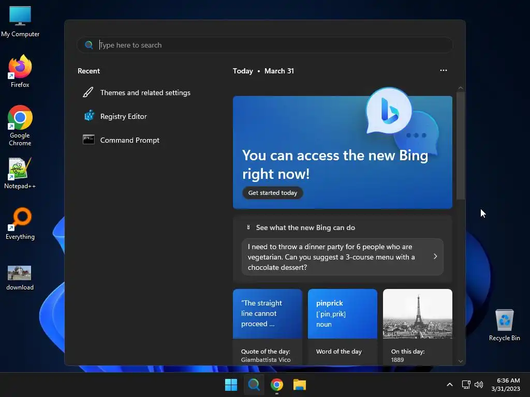The image size is (530, 397).
Task: Launch the Everything search shortcut
Action: coord(20,223)
